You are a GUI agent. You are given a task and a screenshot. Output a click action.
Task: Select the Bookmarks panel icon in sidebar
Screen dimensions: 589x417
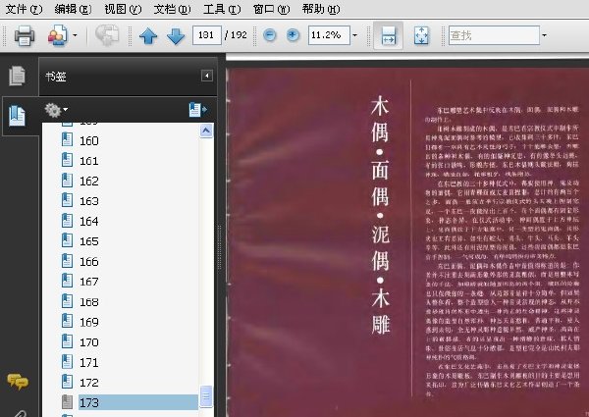point(18,116)
